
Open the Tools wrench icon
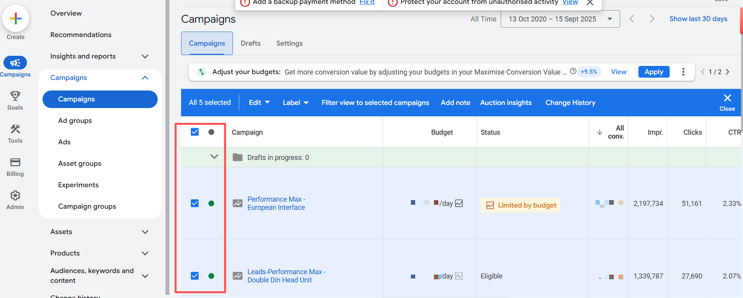(x=15, y=129)
